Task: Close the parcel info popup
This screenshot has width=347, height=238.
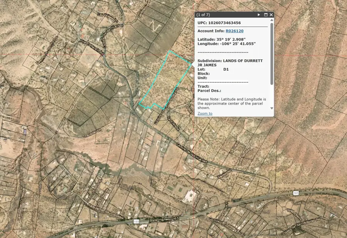Action: (x=271, y=15)
